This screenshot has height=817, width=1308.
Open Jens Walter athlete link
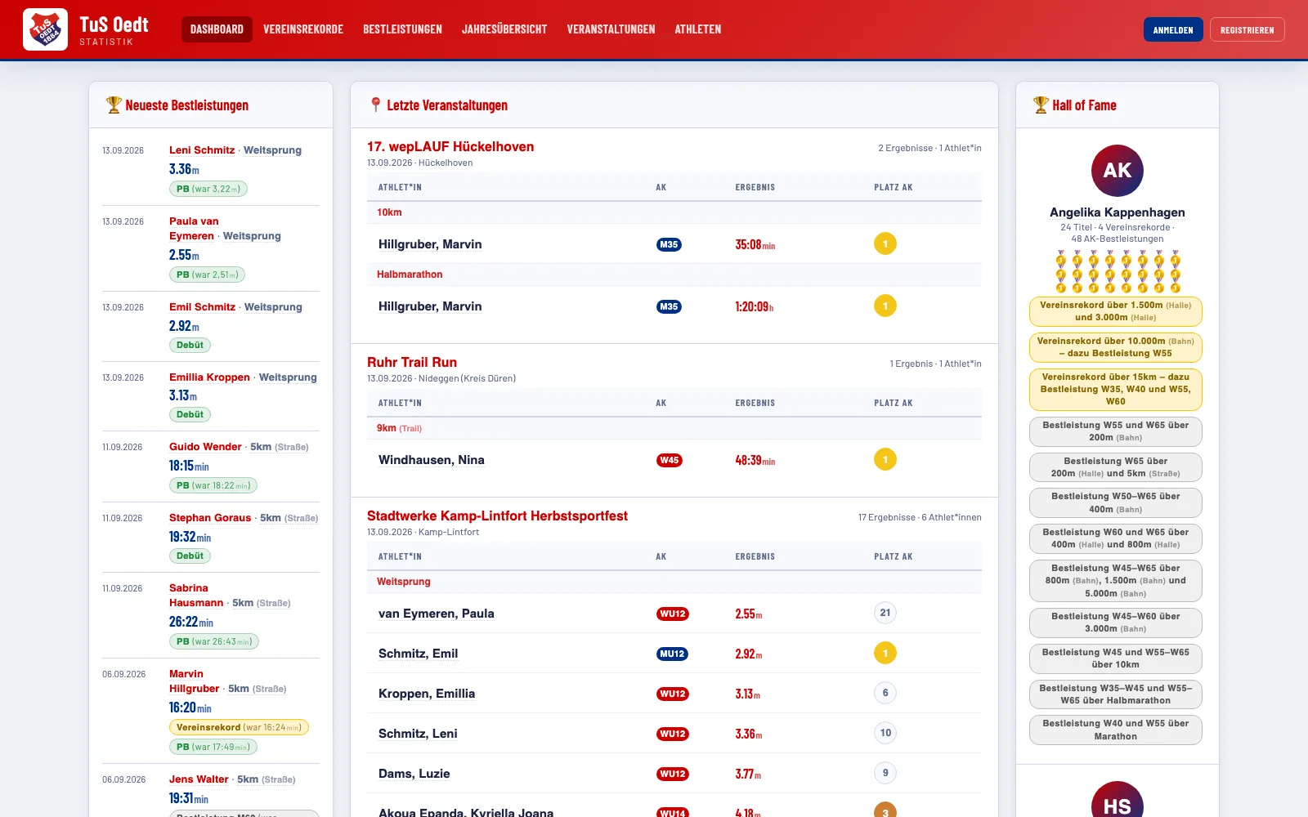point(199,779)
